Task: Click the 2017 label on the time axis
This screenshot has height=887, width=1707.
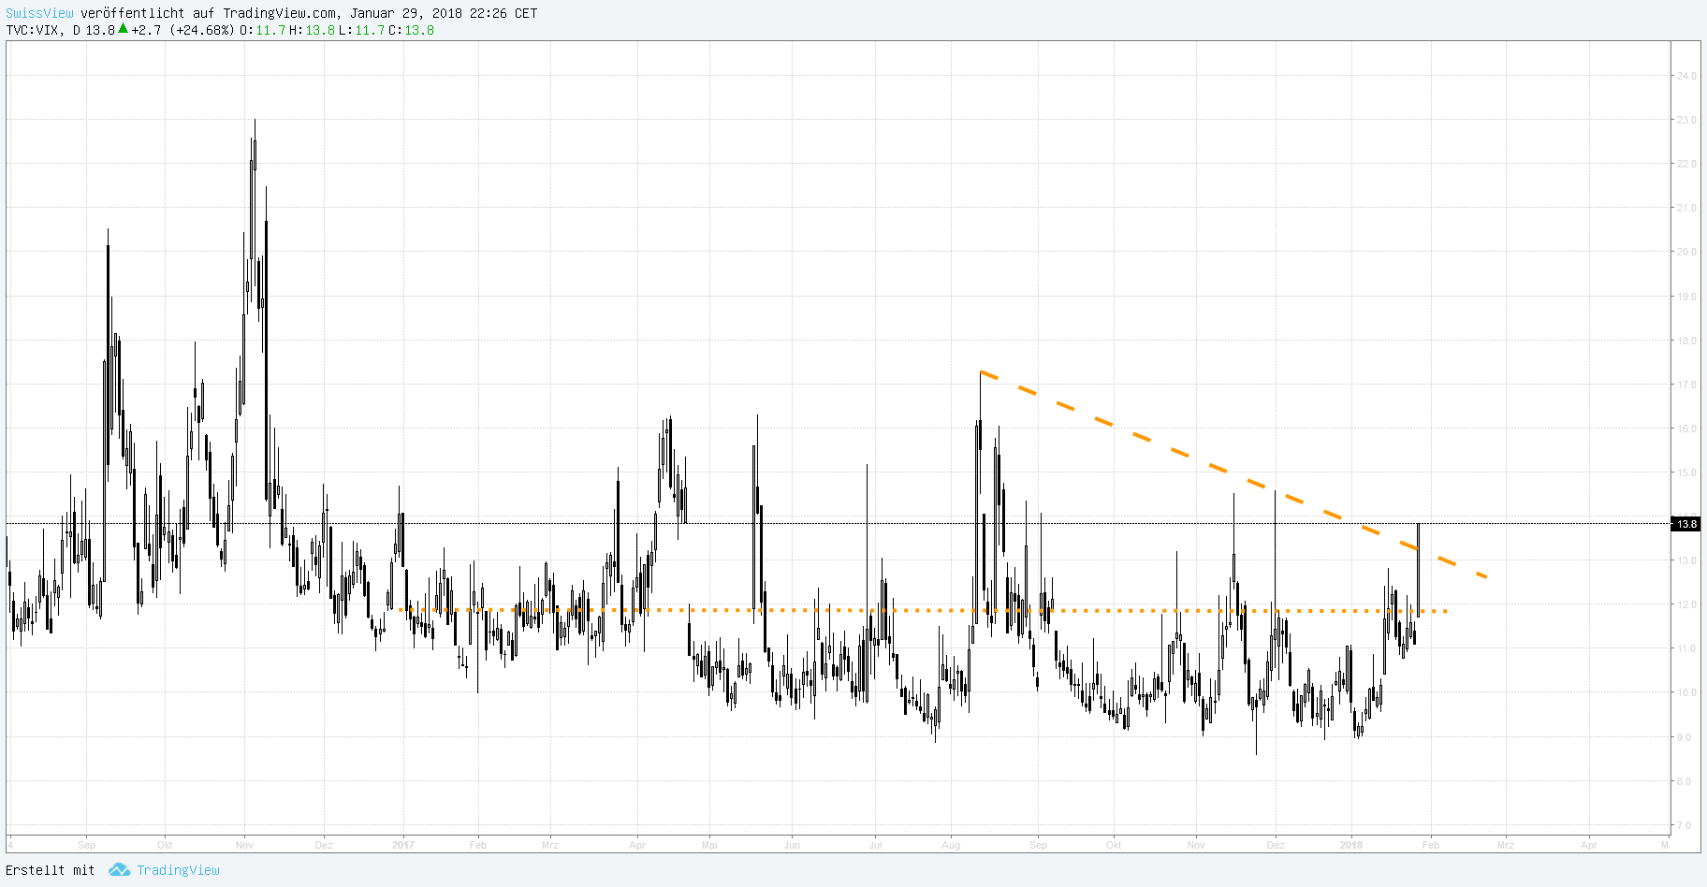Action: click(403, 845)
